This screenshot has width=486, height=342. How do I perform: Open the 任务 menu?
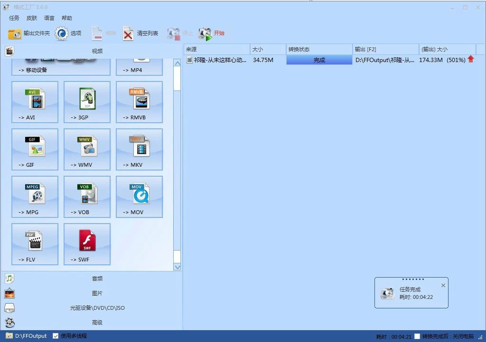tap(14, 18)
